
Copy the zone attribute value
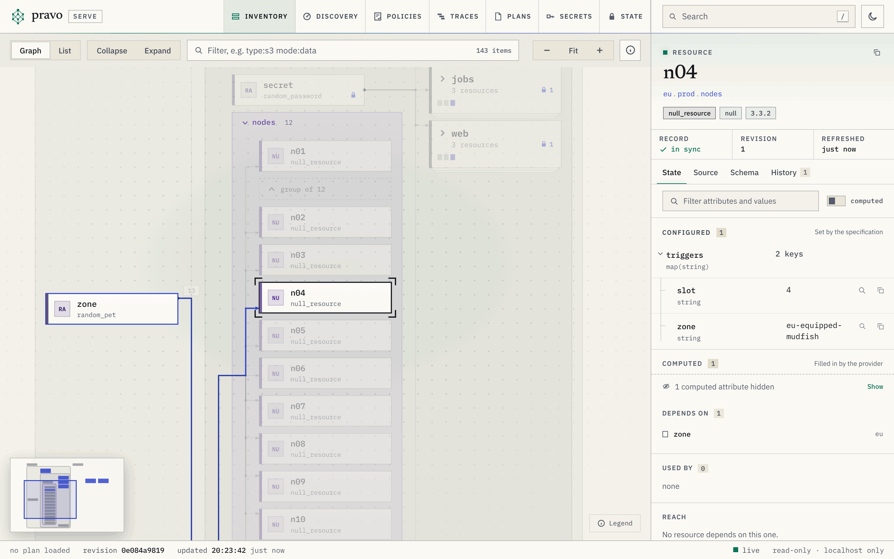tap(880, 326)
